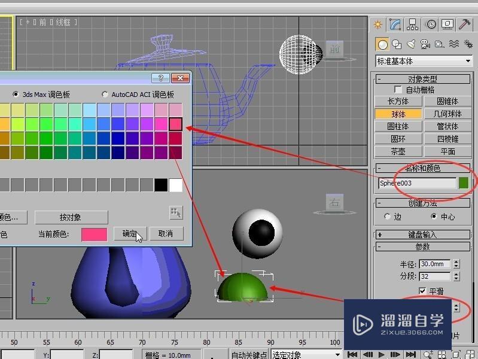Click the 长方体 primitive button
This screenshot has width=478, height=359.
(398, 101)
